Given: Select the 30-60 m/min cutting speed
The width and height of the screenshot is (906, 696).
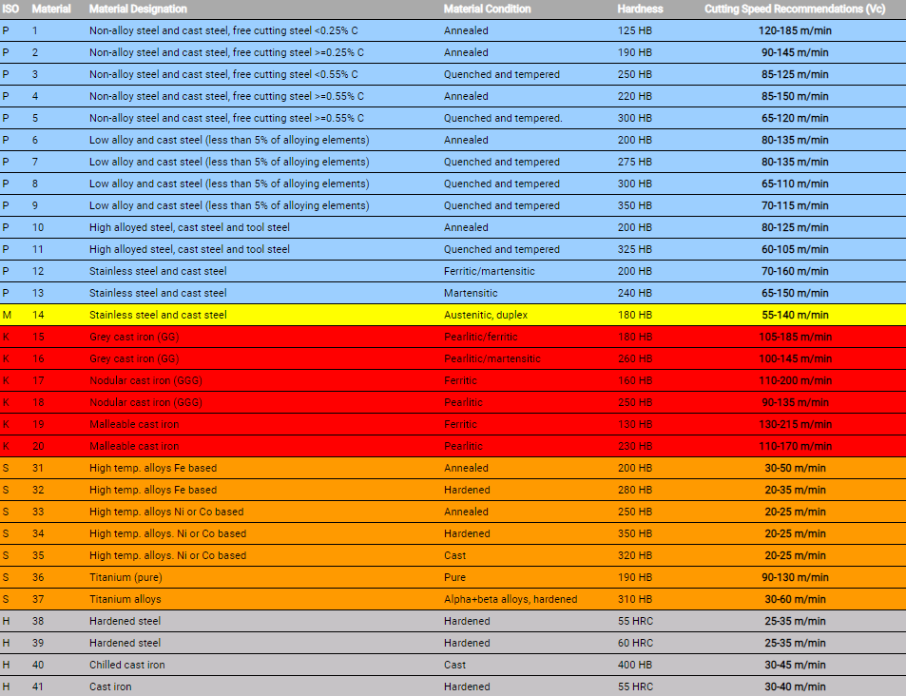Looking at the screenshot, I should (795, 599).
